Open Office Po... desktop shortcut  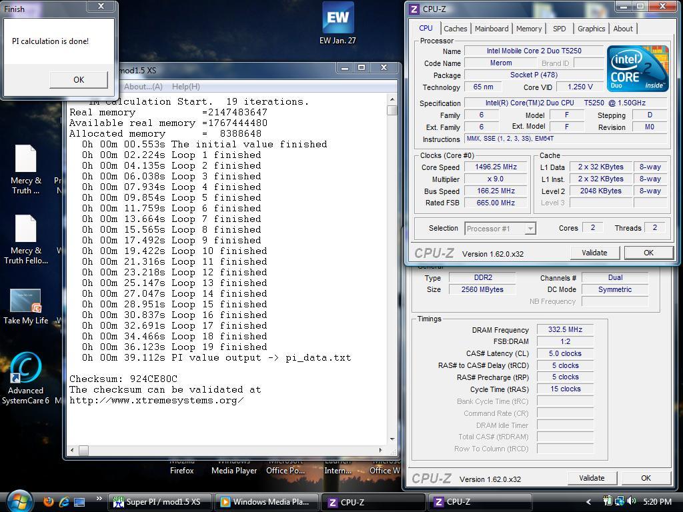coord(285,467)
